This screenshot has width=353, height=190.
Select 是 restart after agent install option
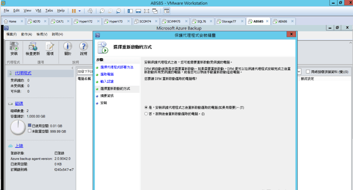click(x=146, y=107)
